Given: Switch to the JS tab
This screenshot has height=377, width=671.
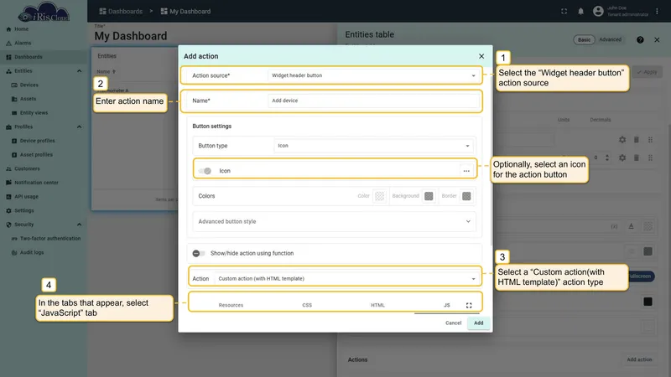Looking at the screenshot, I should point(447,305).
